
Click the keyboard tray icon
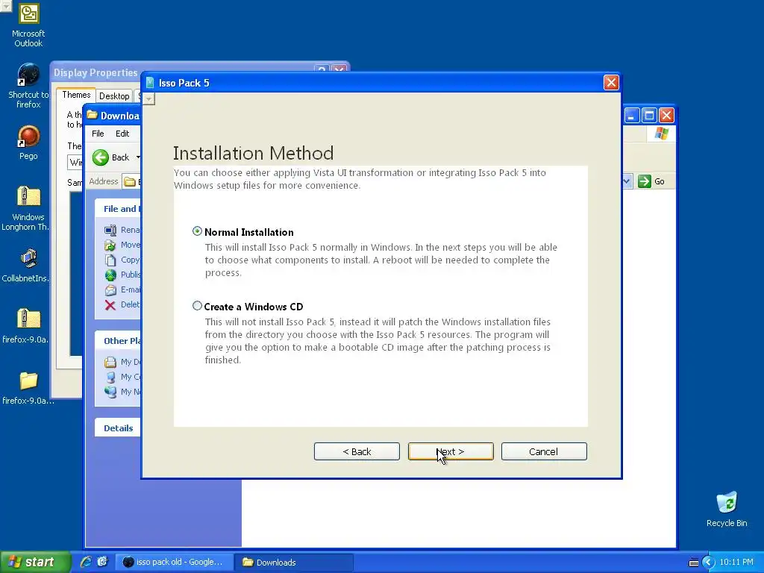[694, 563]
